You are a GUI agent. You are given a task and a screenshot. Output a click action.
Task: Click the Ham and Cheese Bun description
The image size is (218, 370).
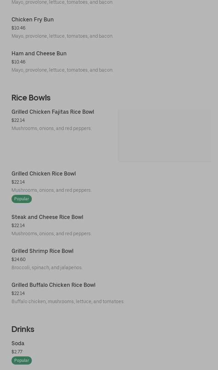point(62,70)
